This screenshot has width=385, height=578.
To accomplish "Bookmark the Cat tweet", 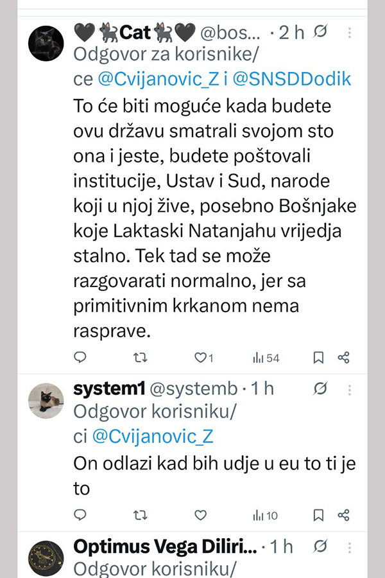I will click(318, 358).
